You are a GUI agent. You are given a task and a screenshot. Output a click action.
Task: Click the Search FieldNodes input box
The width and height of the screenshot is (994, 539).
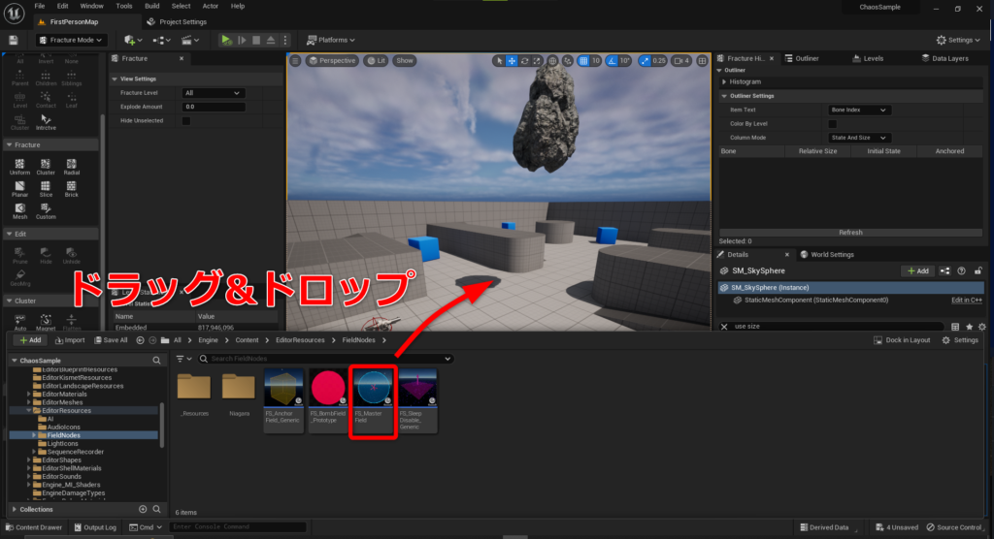325,359
